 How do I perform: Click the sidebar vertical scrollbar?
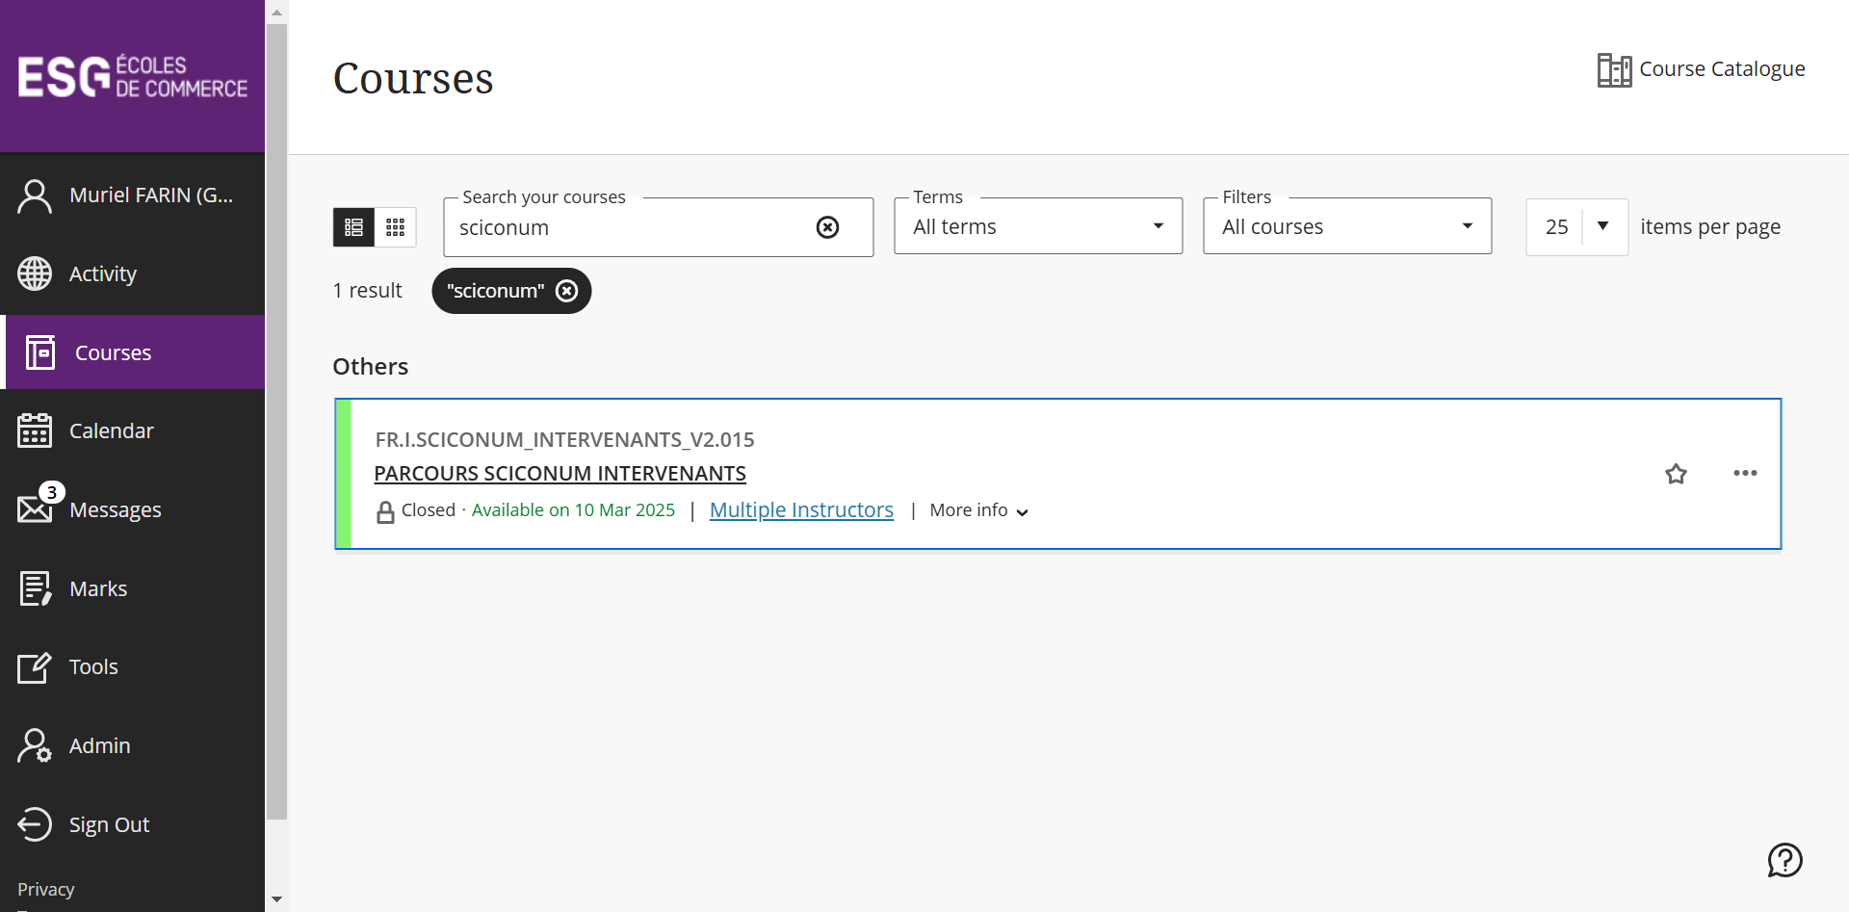(276, 424)
